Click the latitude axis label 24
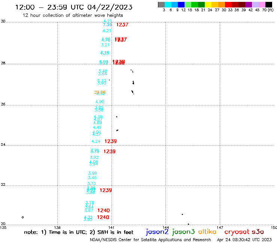277x243 pixels. point(3,145)
